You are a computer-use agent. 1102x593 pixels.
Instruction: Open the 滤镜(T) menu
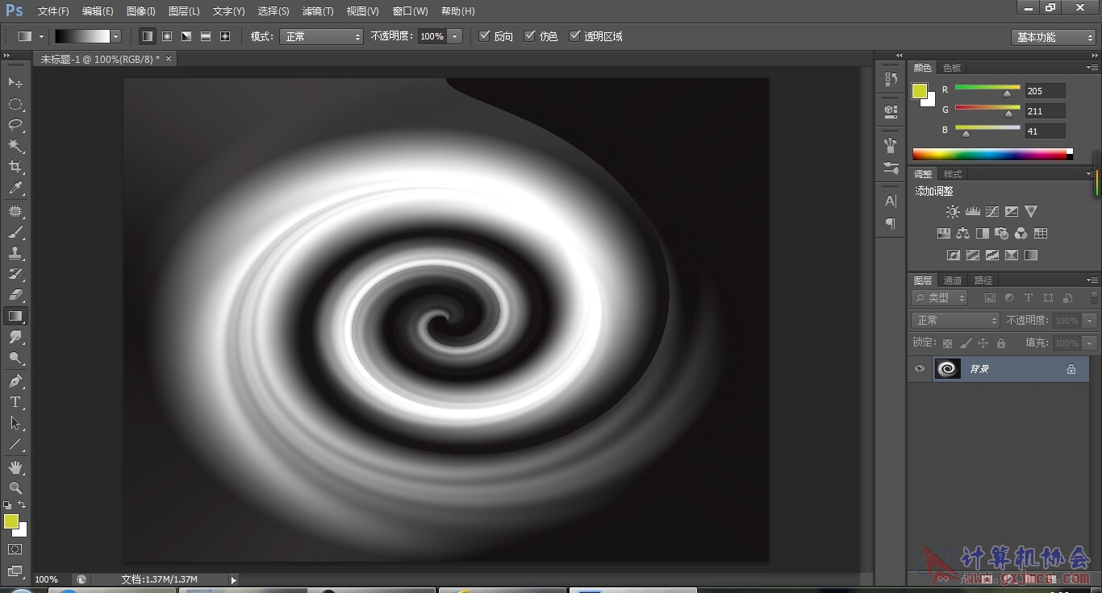318,11
